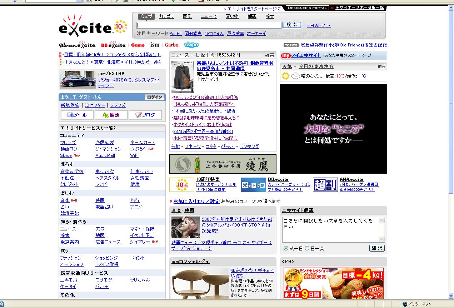Open the お気に入りエリア設定 link
Viewport: 454px width, 308px height.
(x=197, y=202)
